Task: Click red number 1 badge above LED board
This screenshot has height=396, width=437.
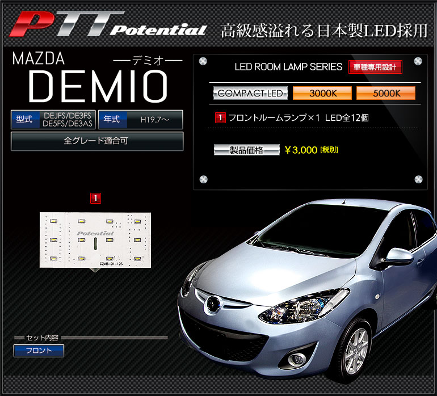Action: (95, 198)
